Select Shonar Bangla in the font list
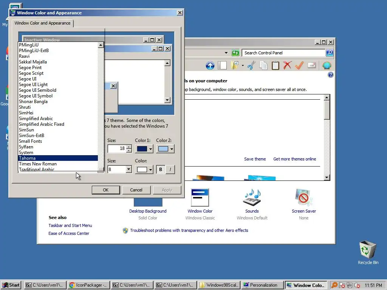387x290 pixels. (x=58, y=102)
